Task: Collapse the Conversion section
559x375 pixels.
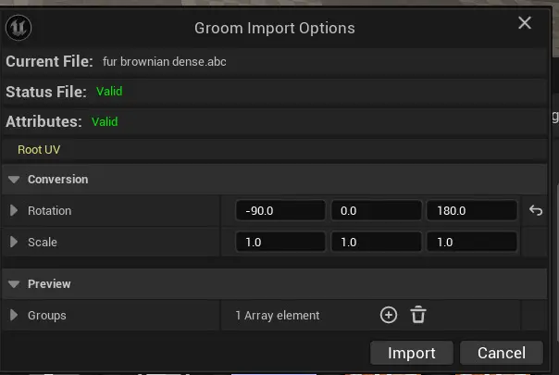Action: click(13, 179)
